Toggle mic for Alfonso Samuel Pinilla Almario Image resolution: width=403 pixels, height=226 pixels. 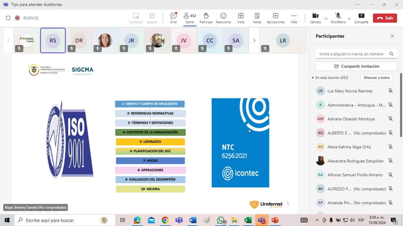[391, 175]
